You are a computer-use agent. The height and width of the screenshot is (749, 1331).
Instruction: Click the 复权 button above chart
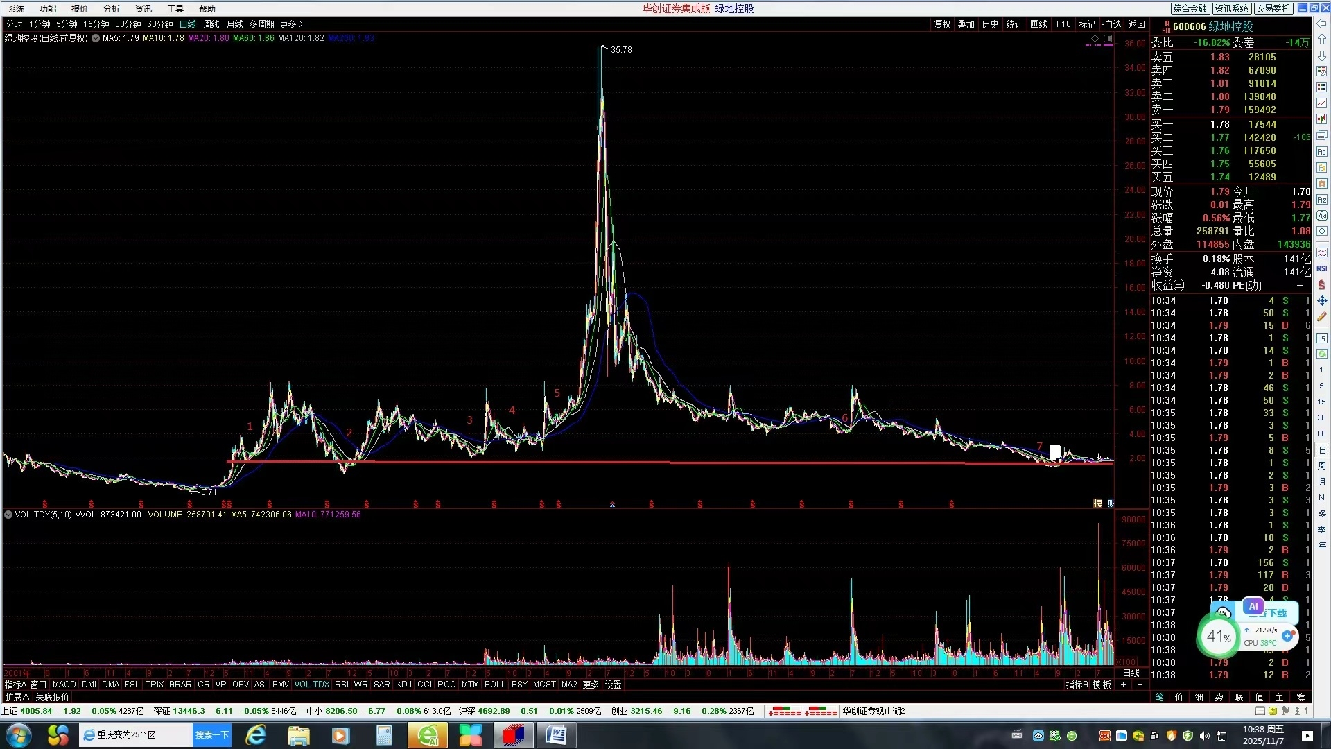[x=942, y=24]
